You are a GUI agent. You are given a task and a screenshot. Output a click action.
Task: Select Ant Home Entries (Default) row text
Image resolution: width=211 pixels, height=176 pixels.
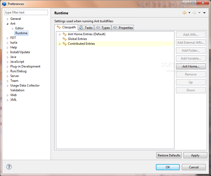(x=86, y=34)
